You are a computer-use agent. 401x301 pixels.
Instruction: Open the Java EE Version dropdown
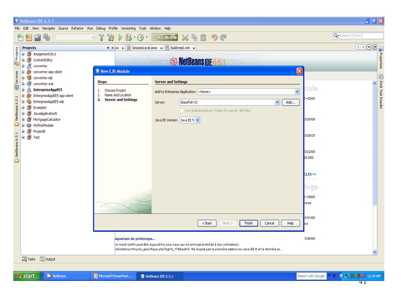(x=198, y=120)
